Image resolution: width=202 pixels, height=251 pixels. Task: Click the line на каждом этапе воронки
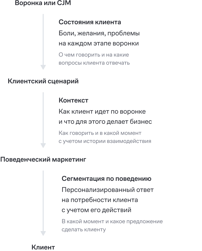(x=99, y=43)
